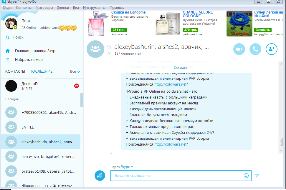
Task: Click the paperclip attach file button
Action: click(x=100, y=176)
